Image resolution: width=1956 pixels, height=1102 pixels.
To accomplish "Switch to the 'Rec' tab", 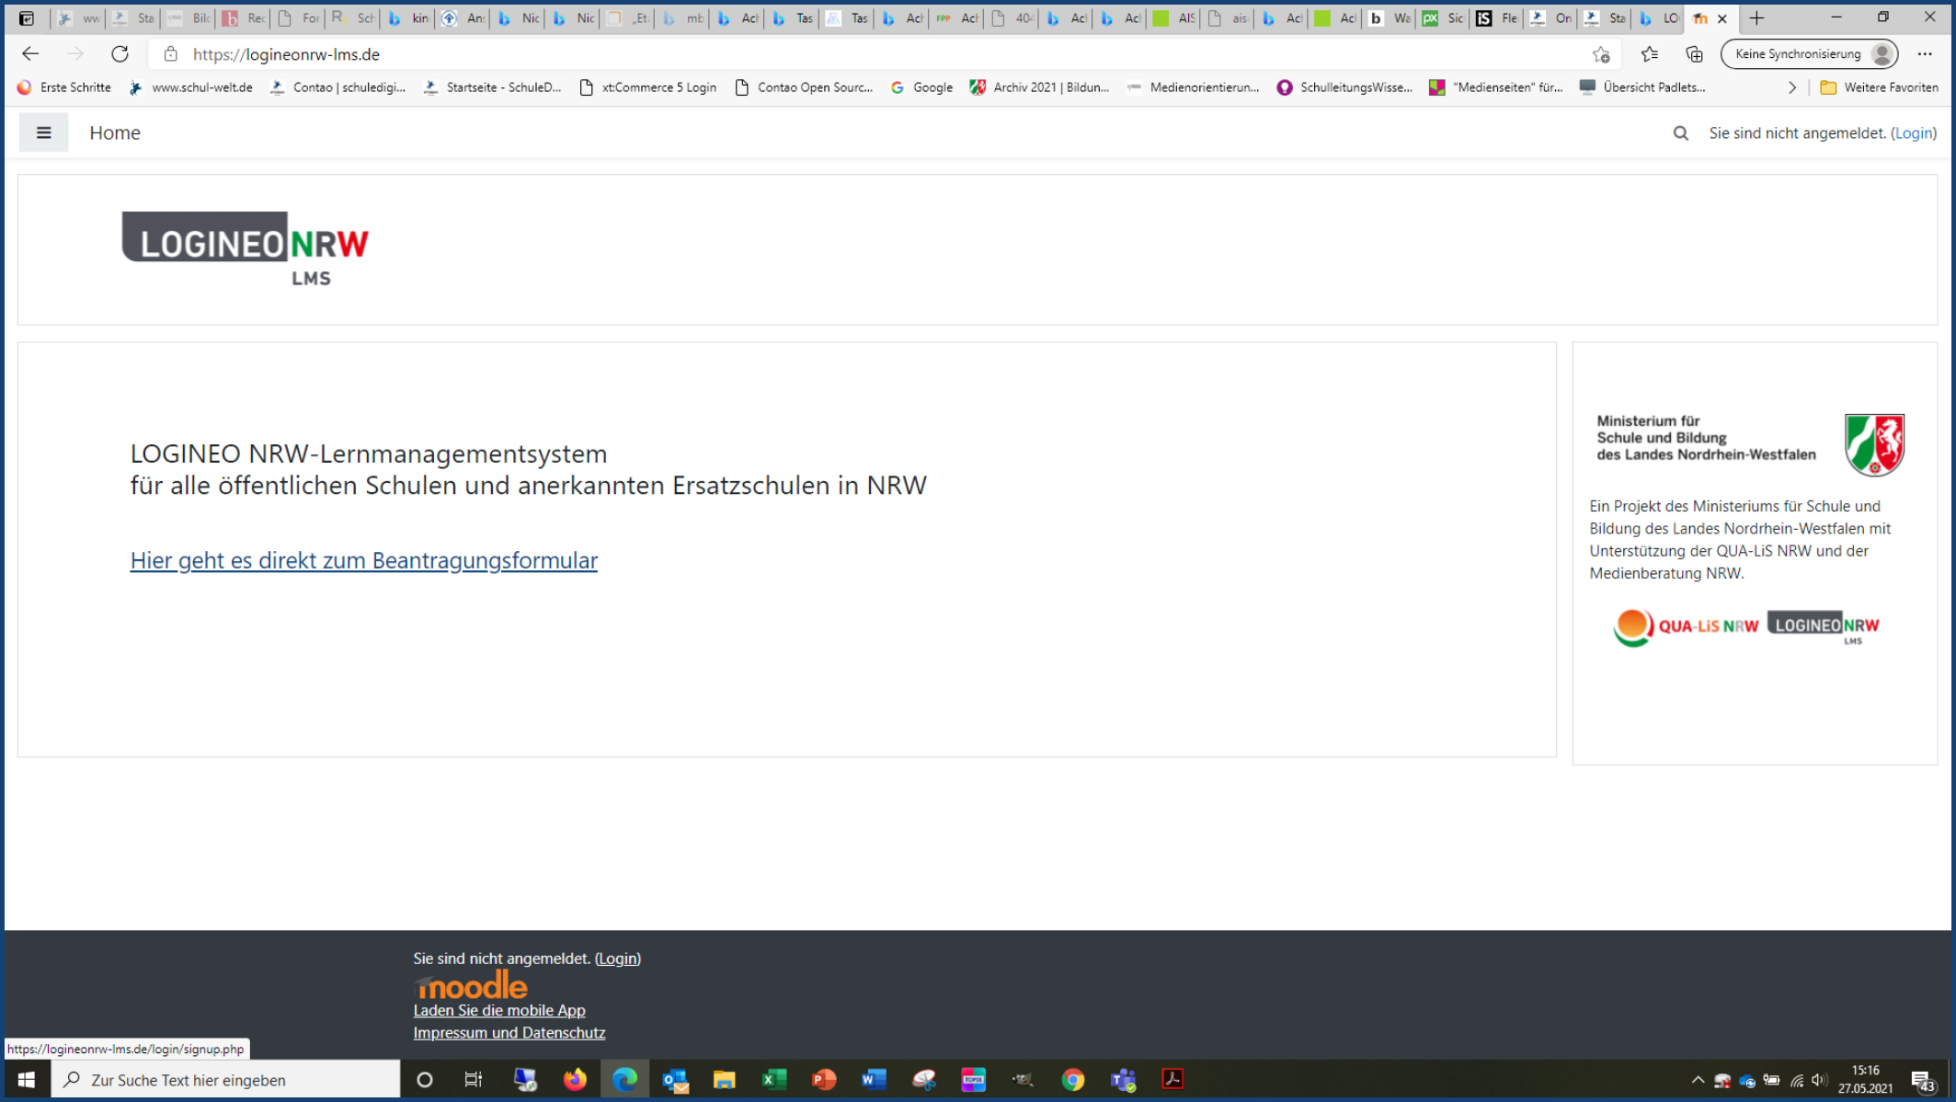I will point(244,18).
